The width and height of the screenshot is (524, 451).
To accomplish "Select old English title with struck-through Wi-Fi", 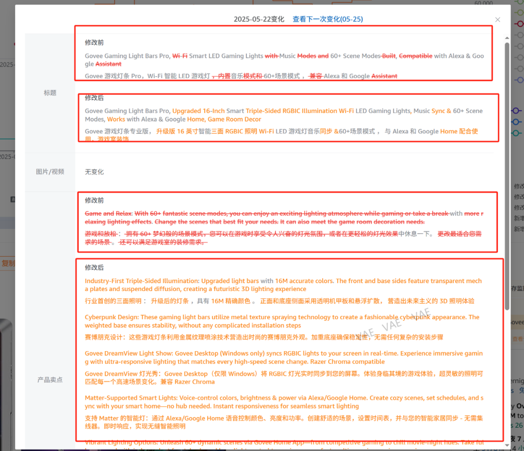I will [x=284, y=60].
